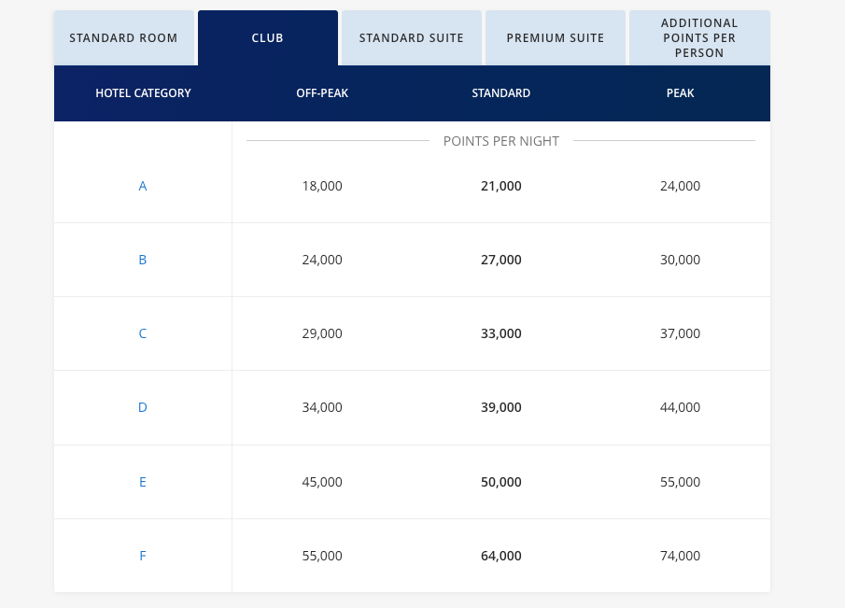This screenshot has height=608, width=845.
Task: Click the Peak column header
Action: pos(680,93)
